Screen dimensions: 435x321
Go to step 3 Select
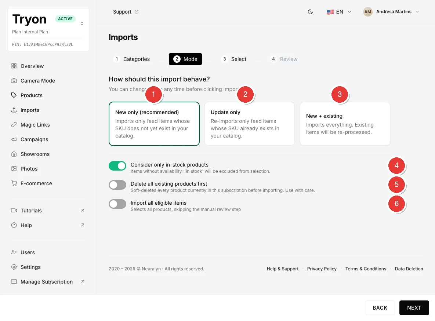pos(234,59)
